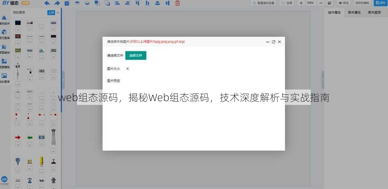Click the 图片大小 label in the dialog
Viewport: 388px width, 189px height.
pos(114,69)
